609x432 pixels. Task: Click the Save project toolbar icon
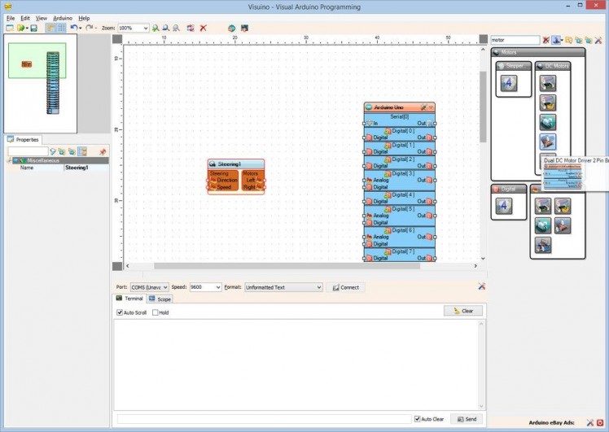pos(33,28)
